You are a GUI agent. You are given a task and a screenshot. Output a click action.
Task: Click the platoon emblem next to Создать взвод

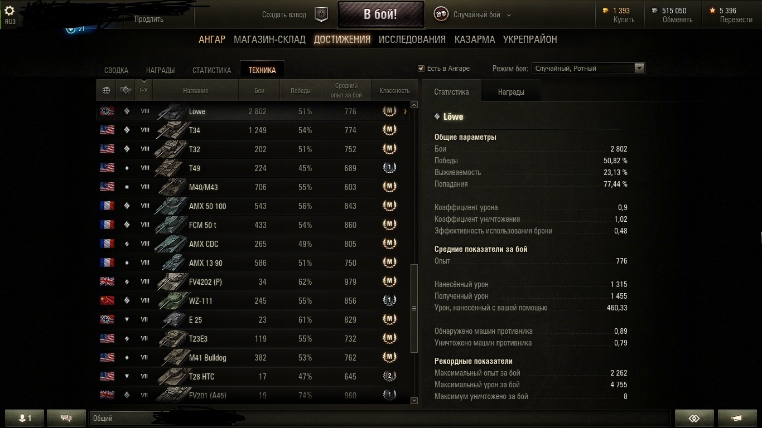tap(321, 15)
